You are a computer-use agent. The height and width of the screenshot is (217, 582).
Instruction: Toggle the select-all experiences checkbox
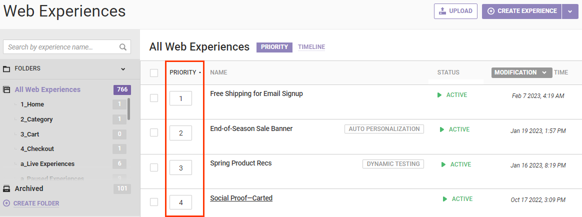(154, 73)
